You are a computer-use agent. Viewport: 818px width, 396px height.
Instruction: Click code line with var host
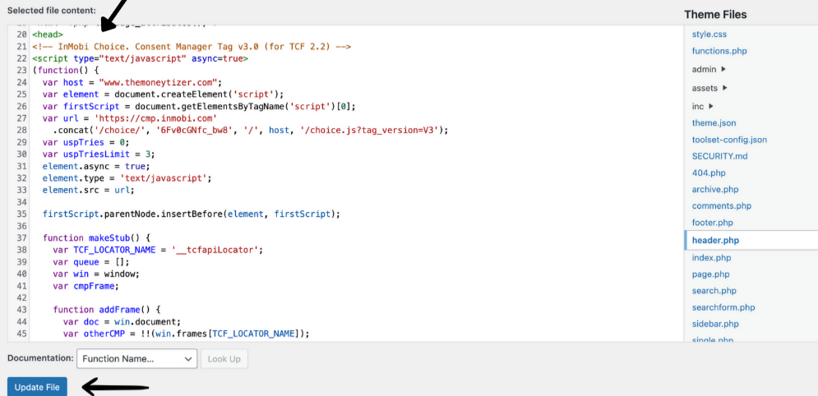(132, 82)
